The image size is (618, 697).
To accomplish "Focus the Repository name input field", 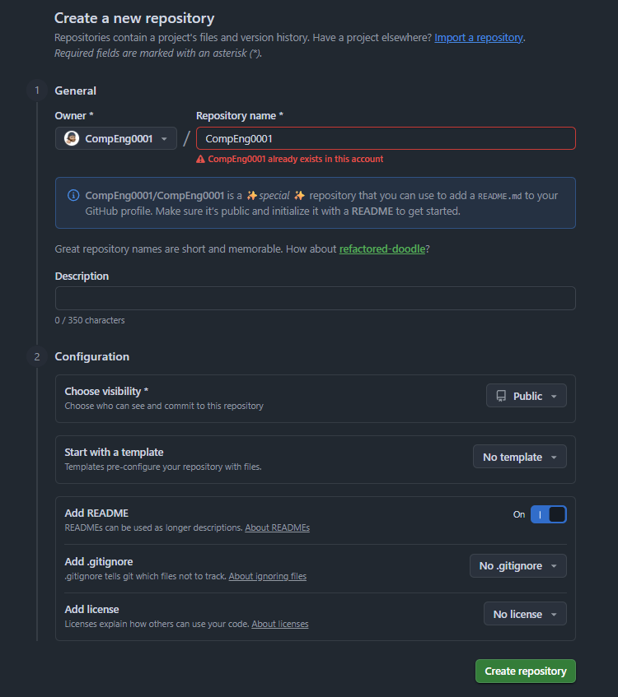I will tap(386, 138).
